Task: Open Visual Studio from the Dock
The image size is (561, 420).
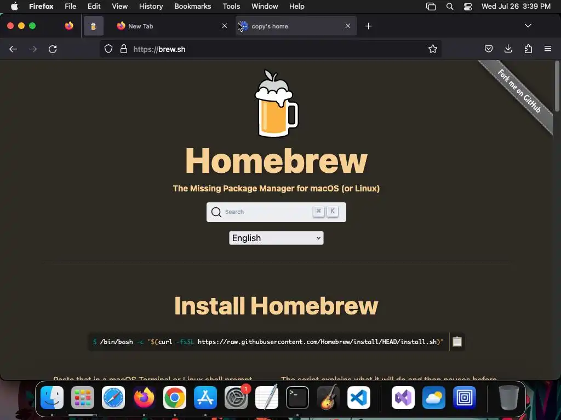Action: 403,398
